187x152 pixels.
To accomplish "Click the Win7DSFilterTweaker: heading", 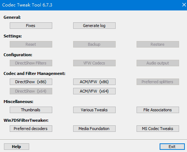I will [26, 120].
